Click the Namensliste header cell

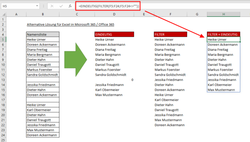coord(43,34)
